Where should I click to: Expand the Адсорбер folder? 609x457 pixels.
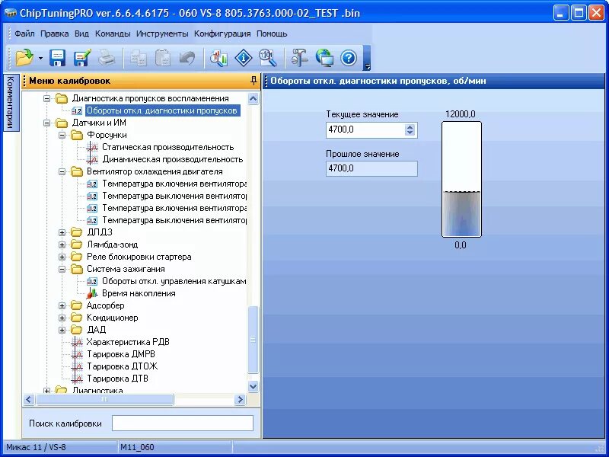[x=62, y=305]
